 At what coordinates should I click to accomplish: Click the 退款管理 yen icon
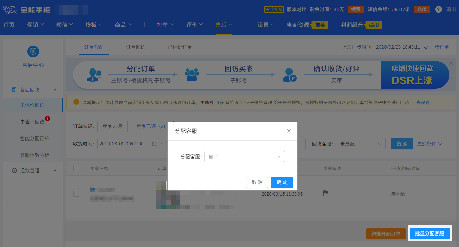click(14, 170)
